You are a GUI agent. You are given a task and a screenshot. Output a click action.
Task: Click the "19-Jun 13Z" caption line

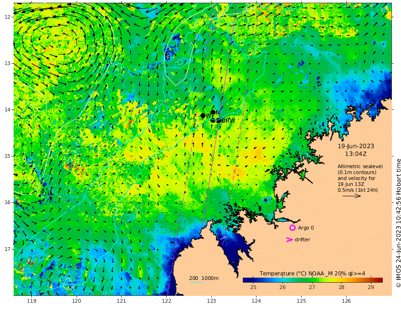pyautogui.click(x=352, y=184)
